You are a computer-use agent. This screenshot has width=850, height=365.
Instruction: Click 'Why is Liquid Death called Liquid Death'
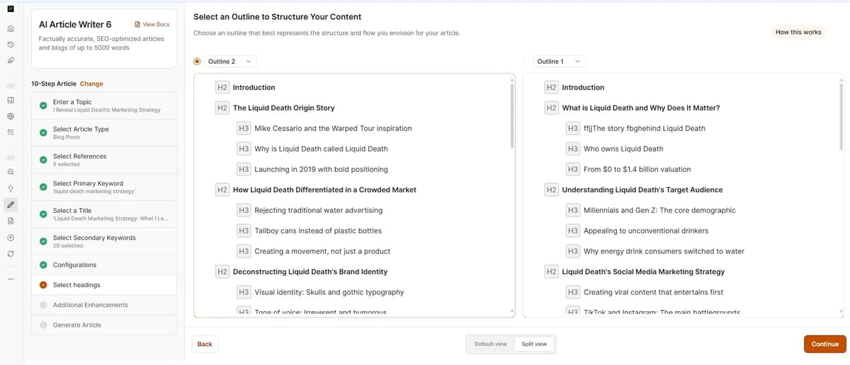coord(321,149)
